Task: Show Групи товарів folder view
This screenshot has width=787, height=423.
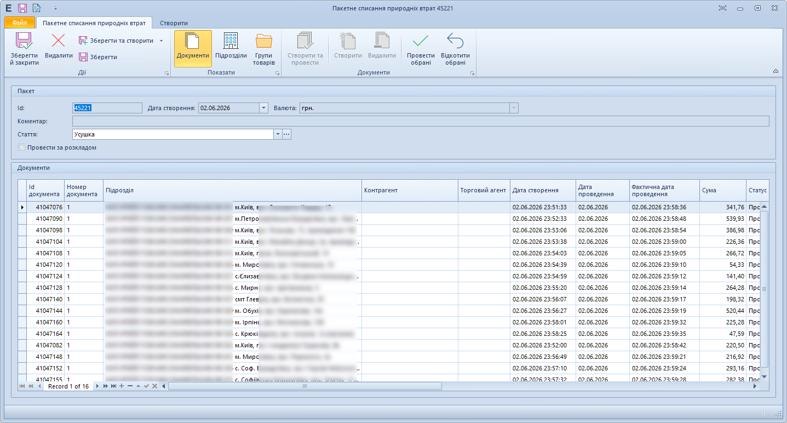Action: 264,49
